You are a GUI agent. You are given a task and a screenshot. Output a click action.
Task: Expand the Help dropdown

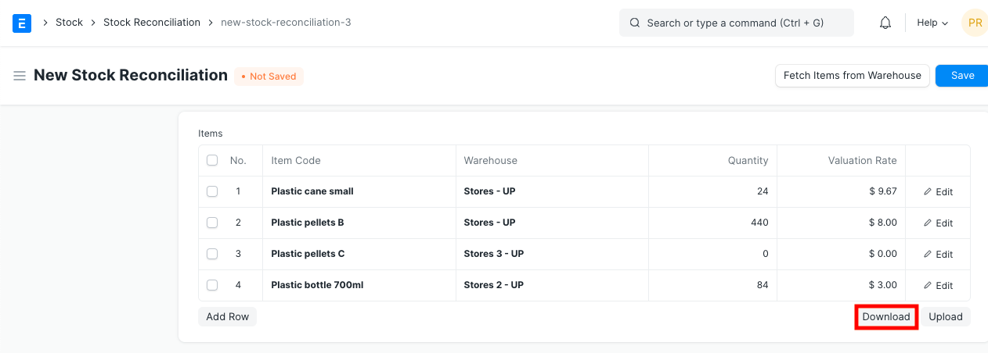(932, 23)
